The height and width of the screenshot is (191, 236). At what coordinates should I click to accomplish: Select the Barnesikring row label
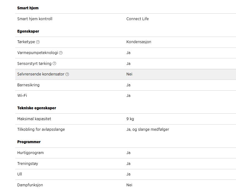[28, 85]
